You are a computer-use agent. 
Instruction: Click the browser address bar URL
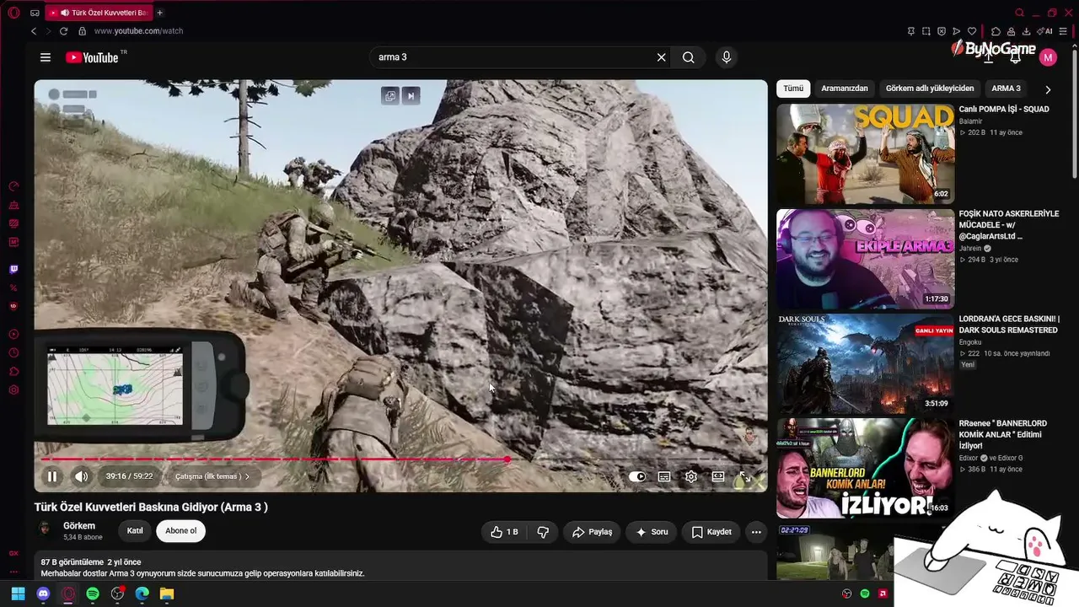[x=138, y=31]
